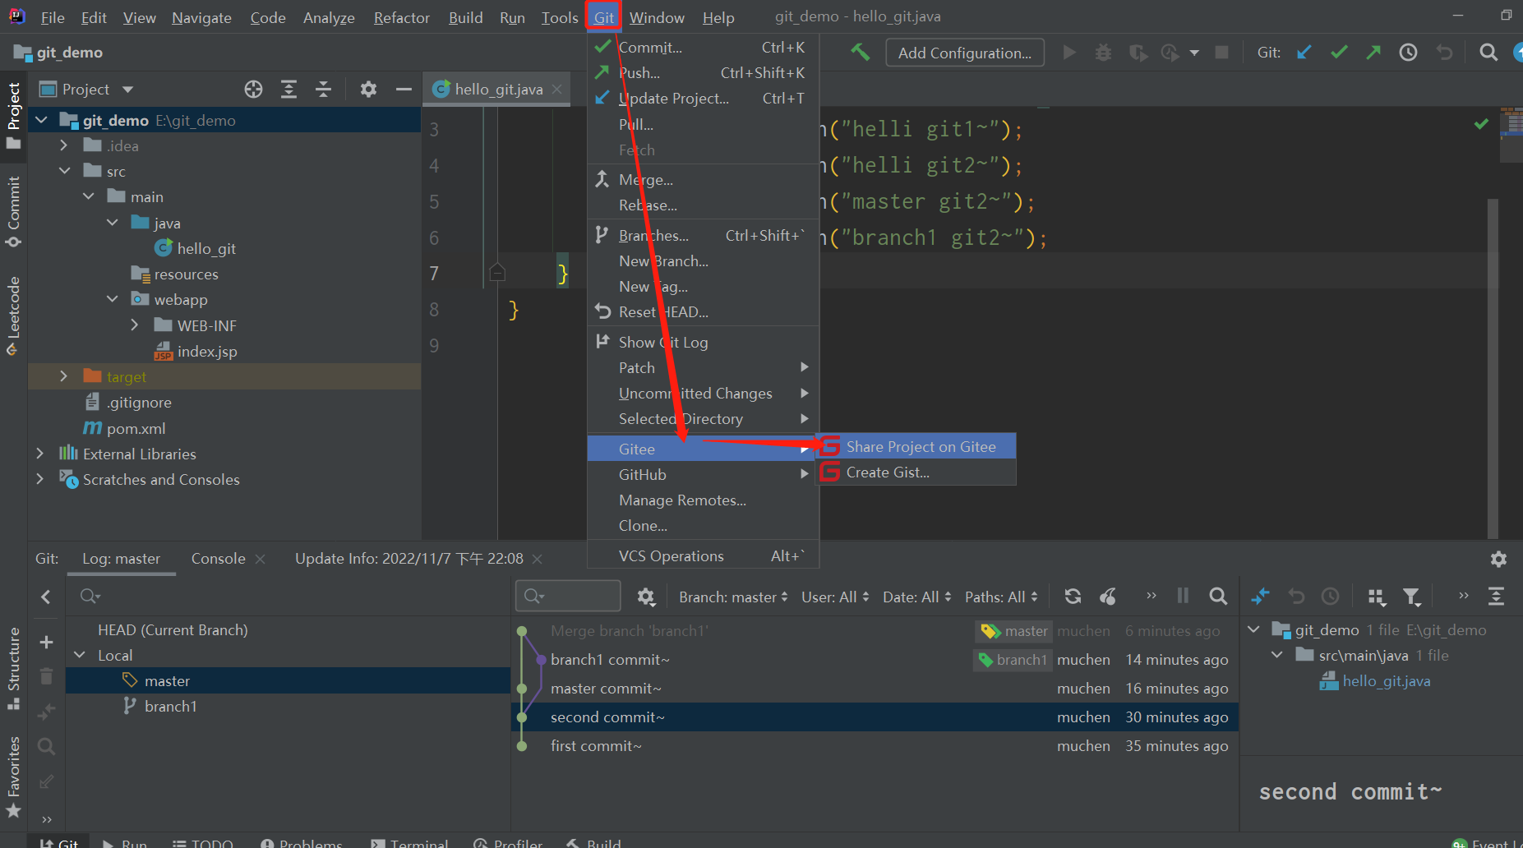Open Date: All filter dropdown
The image size is (1523, 848).
(916, 597)
